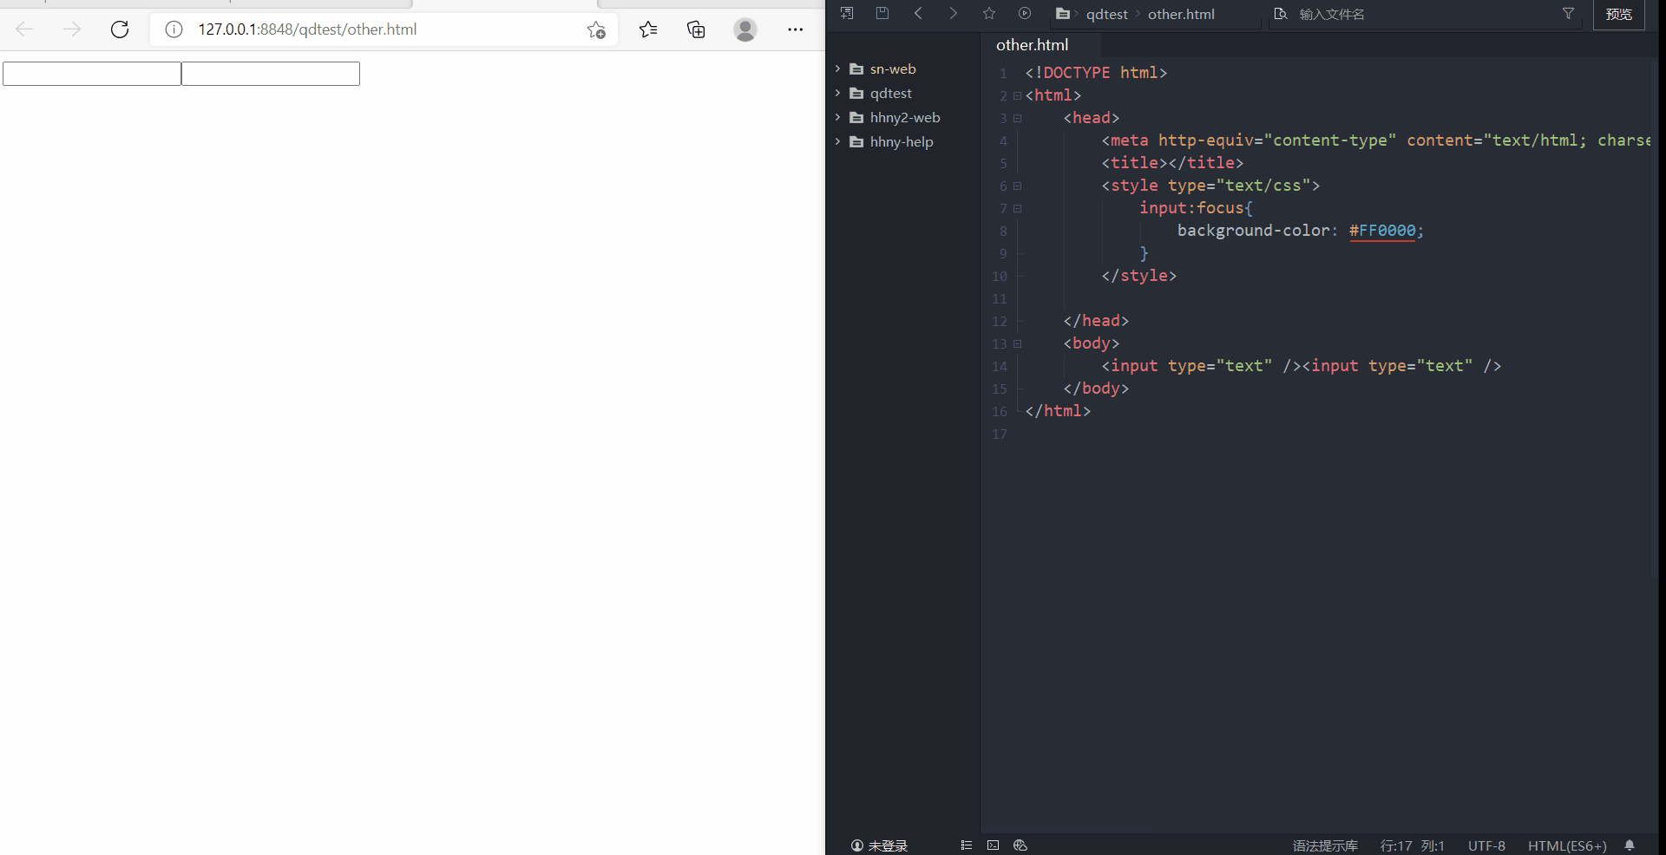Click the background-color property text
Viewport: 1666px width, 855px height.
pyautogui.click(x=1253, y=231)
